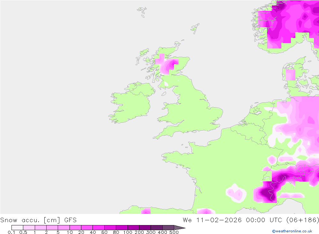This screenshot has width=319, height=234.
Task: Click the 'Snow accu. [cm] GFS' title text
Action: [x=39, y=220]
